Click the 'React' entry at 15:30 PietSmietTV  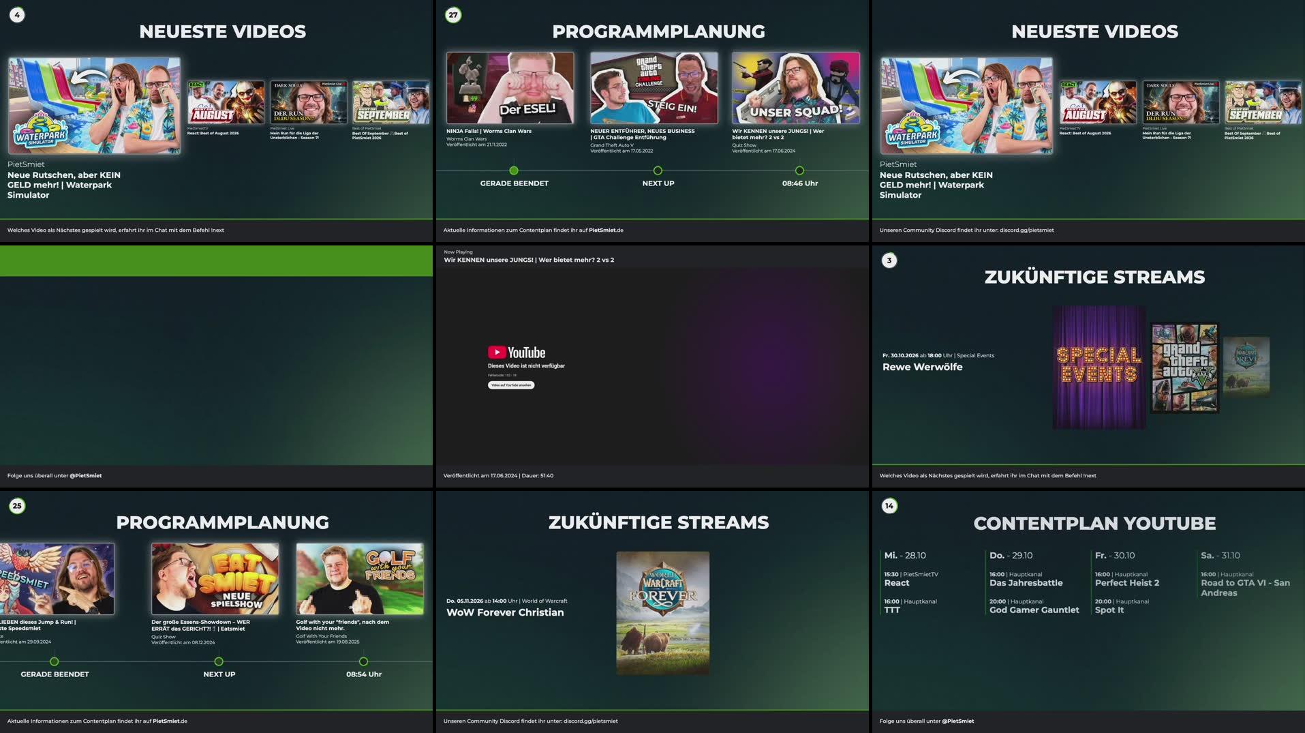896,583
